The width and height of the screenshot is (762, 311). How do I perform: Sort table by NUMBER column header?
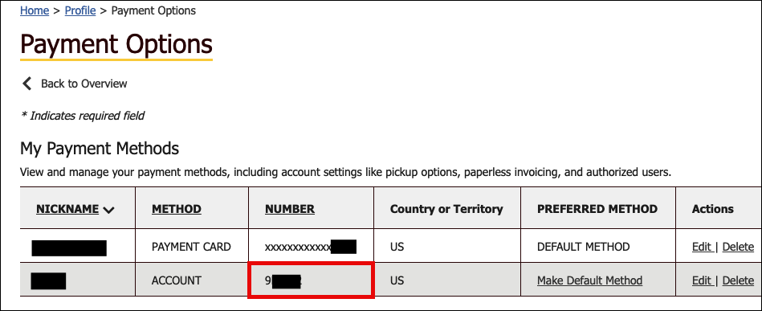click(290, 209)
